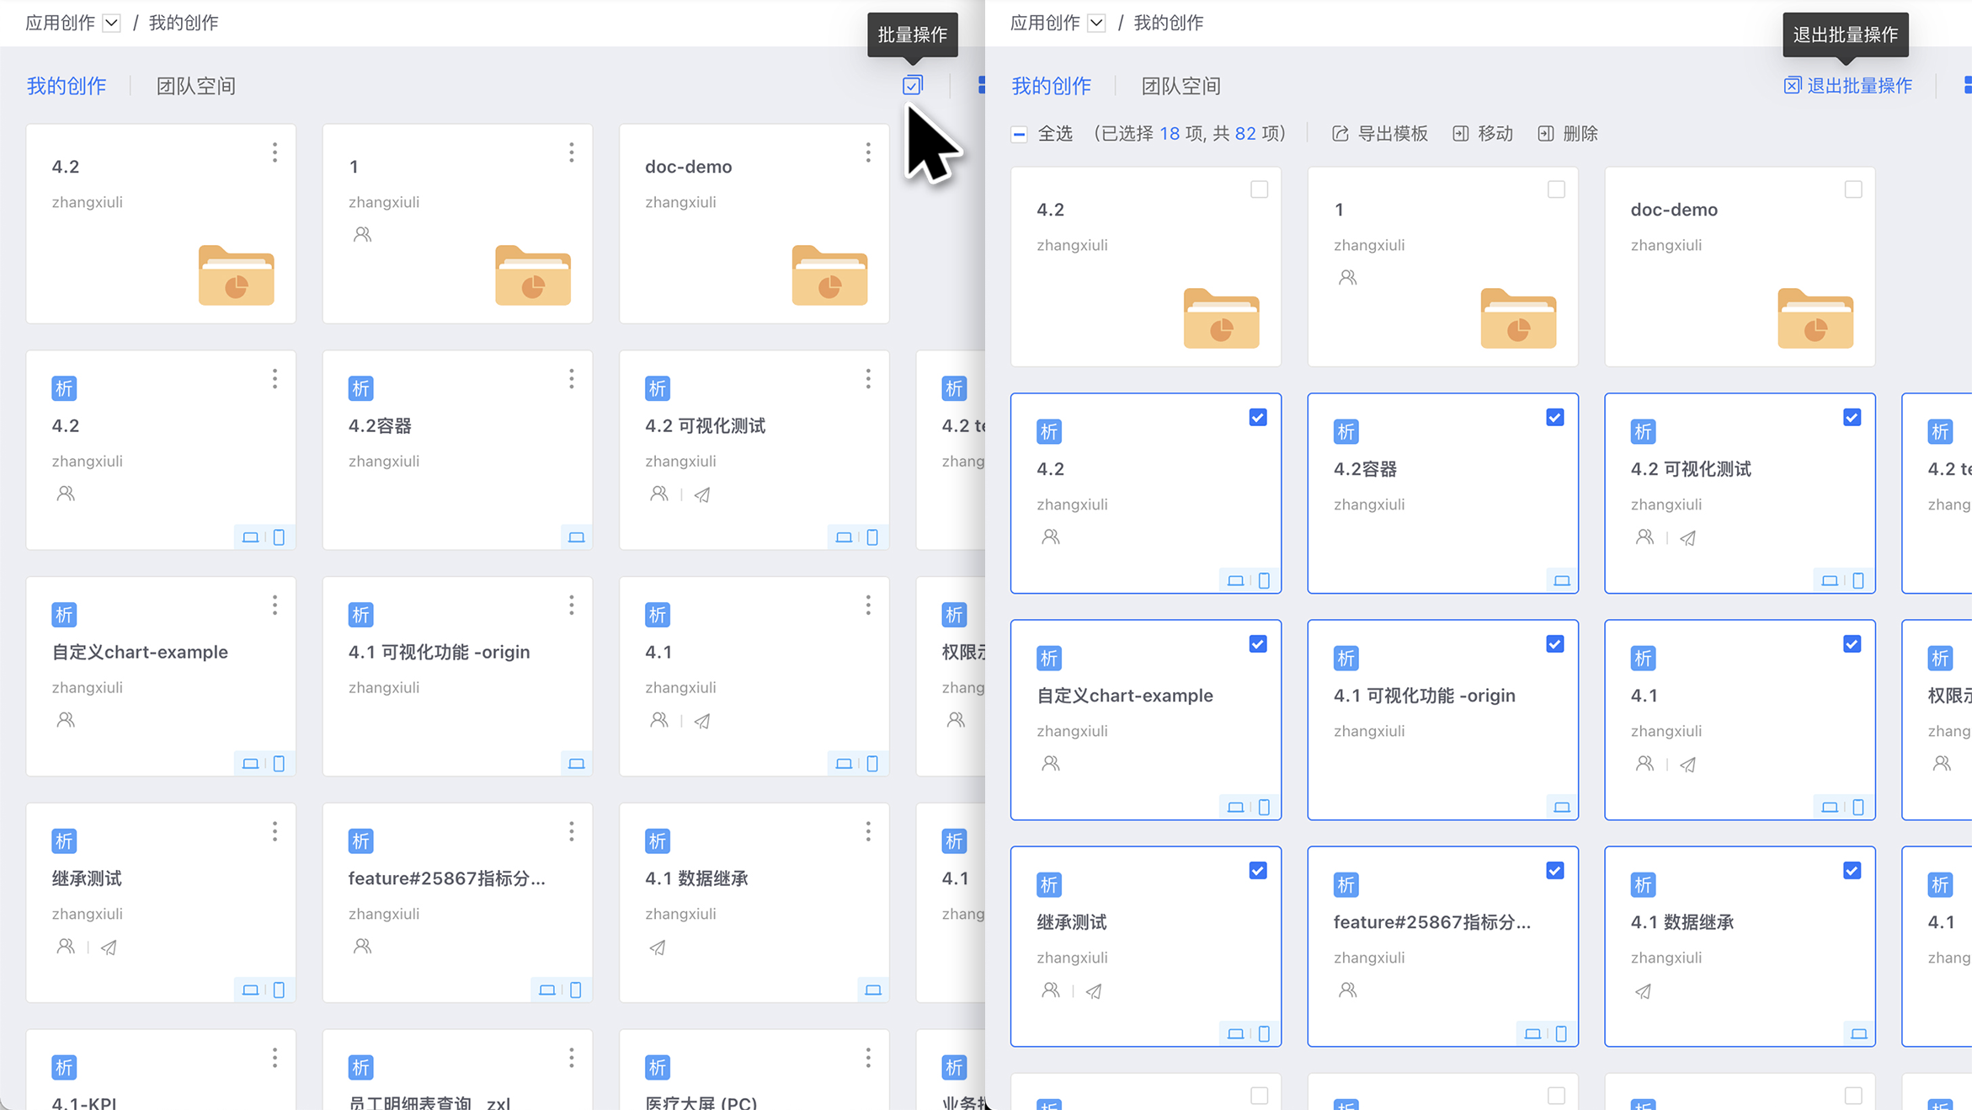
Task: Uncheck the right panel 4.1 数据继承 checkbox
Action: (x=1852, y=871)
